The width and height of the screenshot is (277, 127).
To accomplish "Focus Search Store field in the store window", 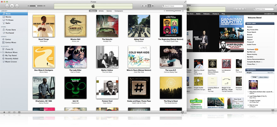I will (264, 9).
